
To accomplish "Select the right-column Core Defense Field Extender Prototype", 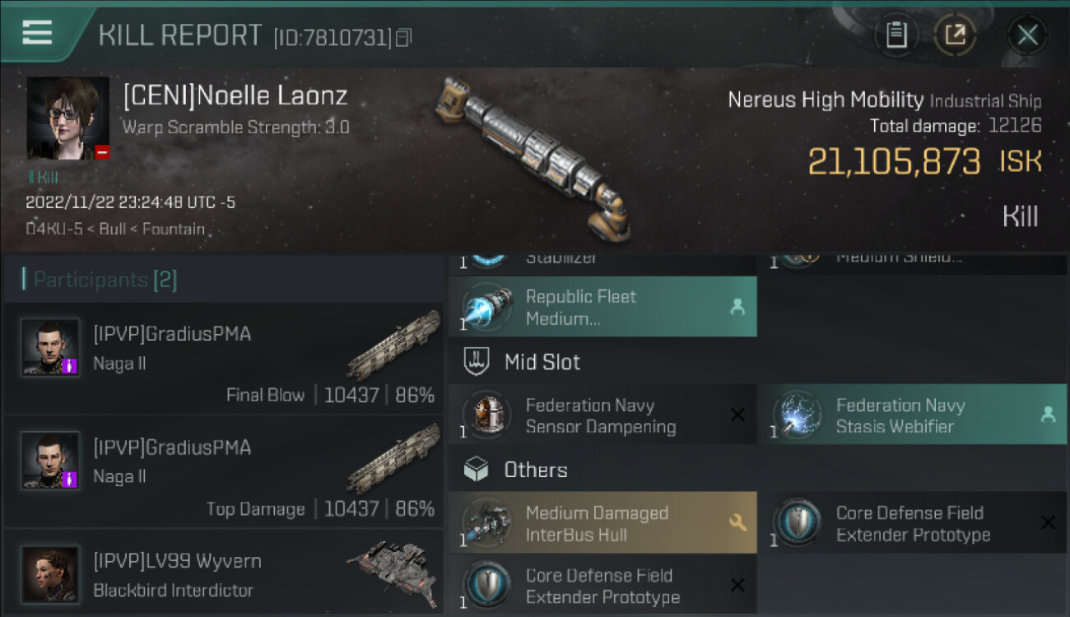I will click(912, 523).
